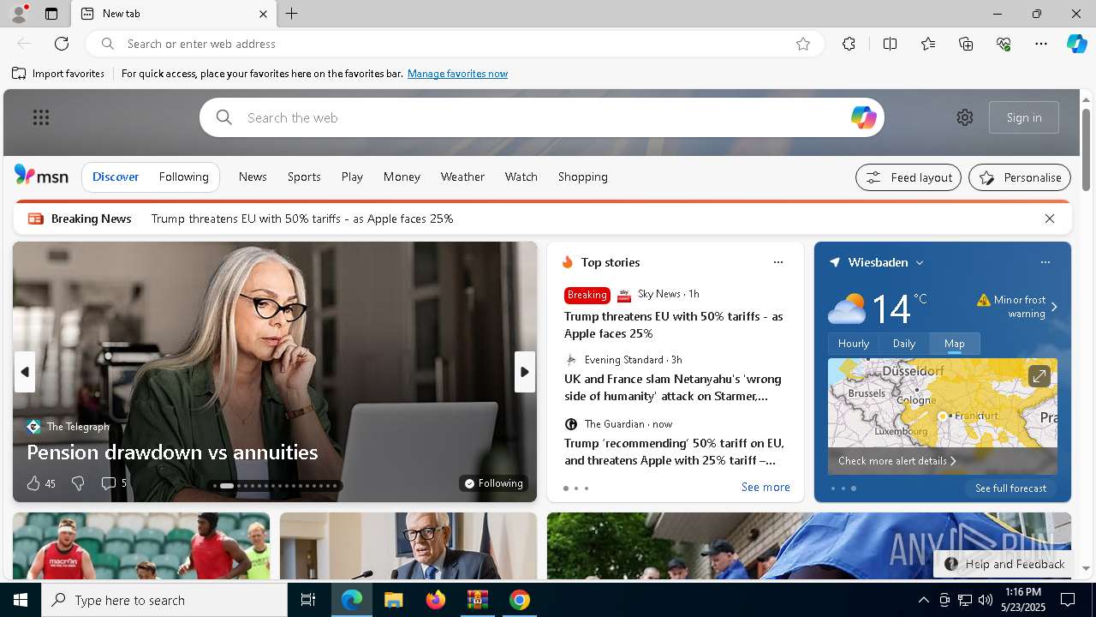The width and height of the screenshot is (1096, 617).
Task: Open the tab actions menu icon
Action: pyautogui.click(x=51, y=14)
